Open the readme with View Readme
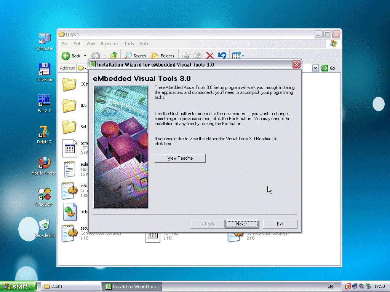 coord(180,158)
